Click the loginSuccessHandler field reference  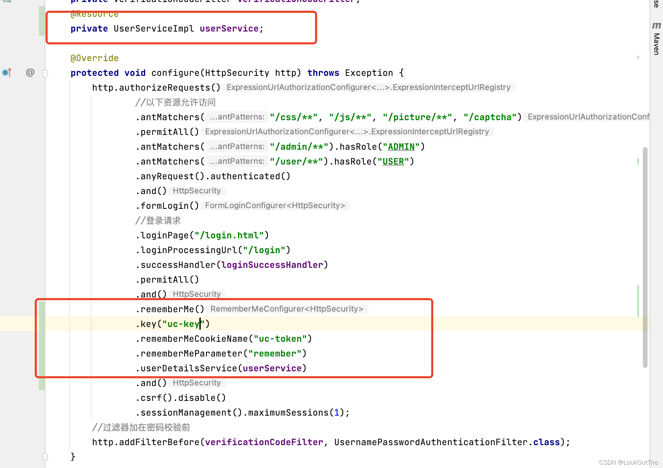tap(272, 265)
